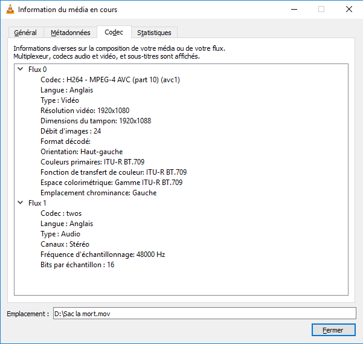
Task: Select Résolution vidéo: 1920x1080 row
Action: pyautogui.click(x=85, y=111)
